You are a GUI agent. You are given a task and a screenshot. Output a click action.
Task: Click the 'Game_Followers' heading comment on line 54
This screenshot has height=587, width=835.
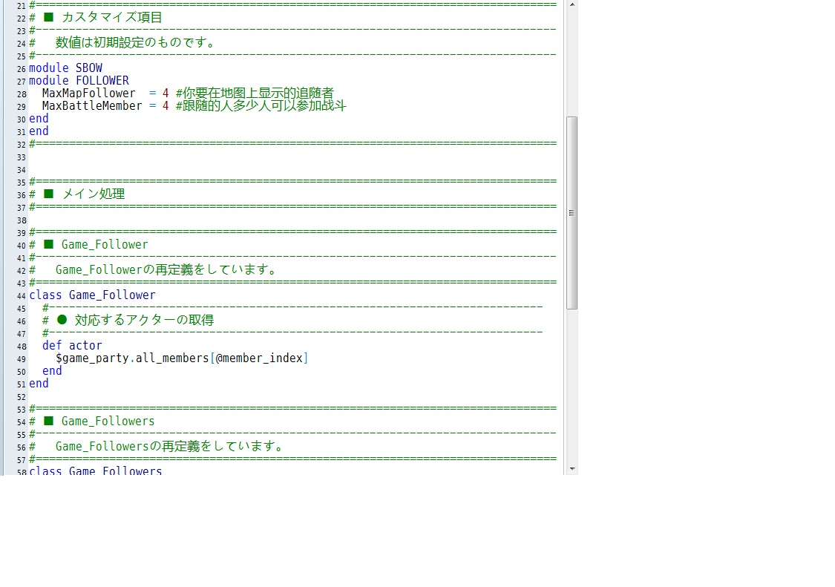pos(108,422)
